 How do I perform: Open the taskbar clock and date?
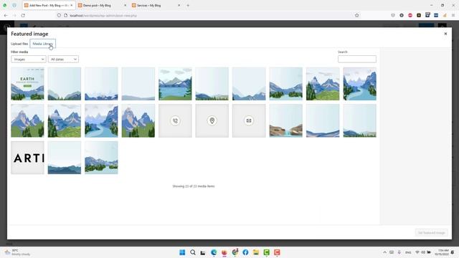(x=442, y=252)
